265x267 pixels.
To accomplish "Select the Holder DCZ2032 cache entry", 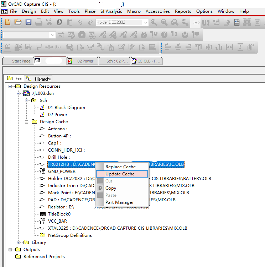I will tap(130, 179).
